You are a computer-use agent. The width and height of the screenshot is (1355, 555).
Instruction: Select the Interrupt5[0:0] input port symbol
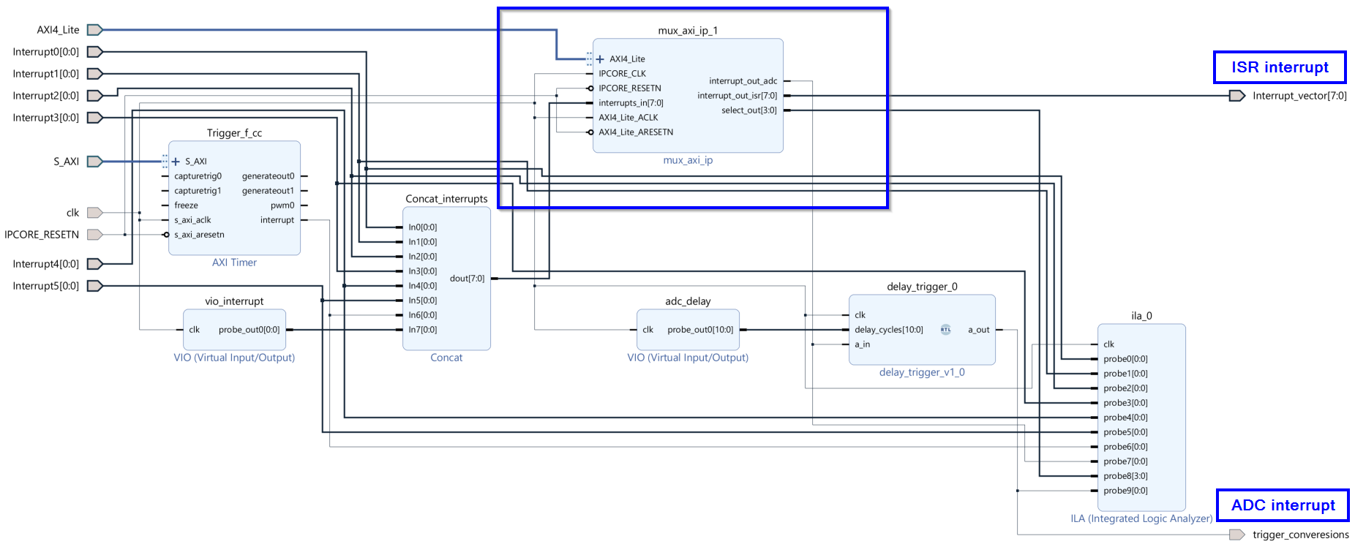[94, 286]
